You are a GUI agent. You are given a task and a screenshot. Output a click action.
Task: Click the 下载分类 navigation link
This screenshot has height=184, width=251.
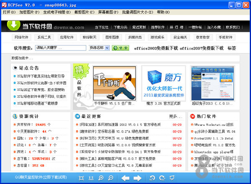[x=120, y=27]
